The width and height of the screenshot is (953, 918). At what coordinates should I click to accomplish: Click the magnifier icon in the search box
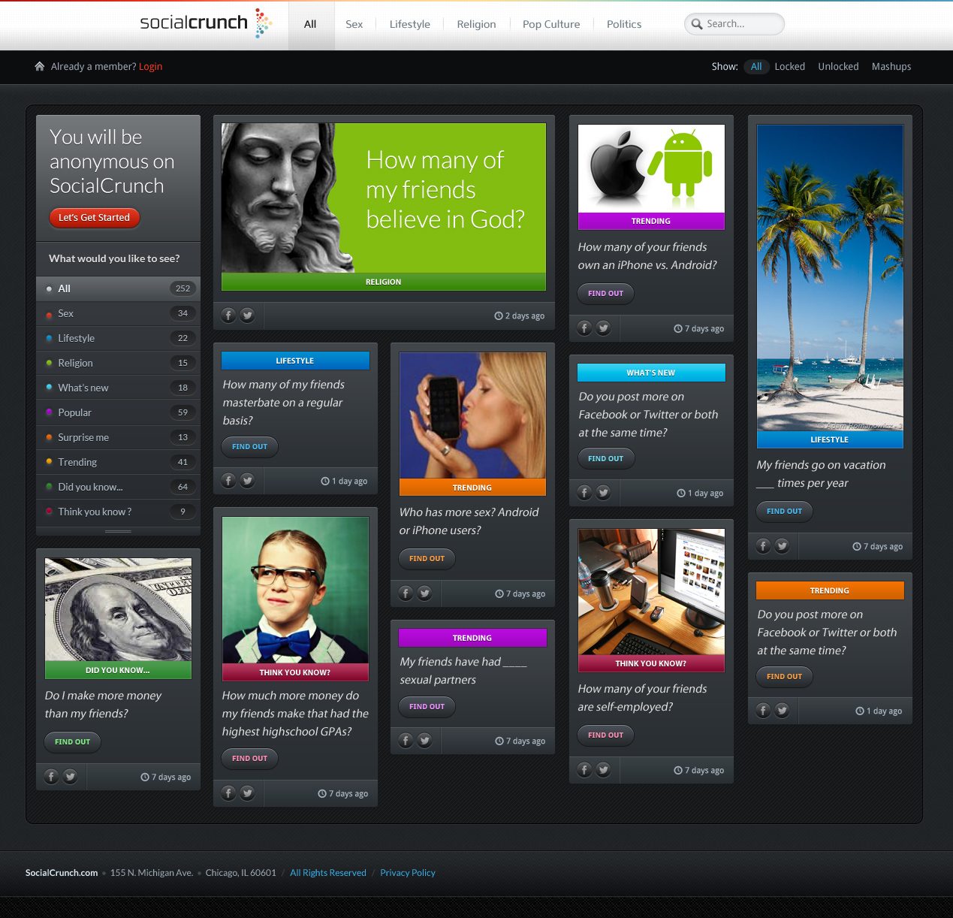[x=697, y=24]
